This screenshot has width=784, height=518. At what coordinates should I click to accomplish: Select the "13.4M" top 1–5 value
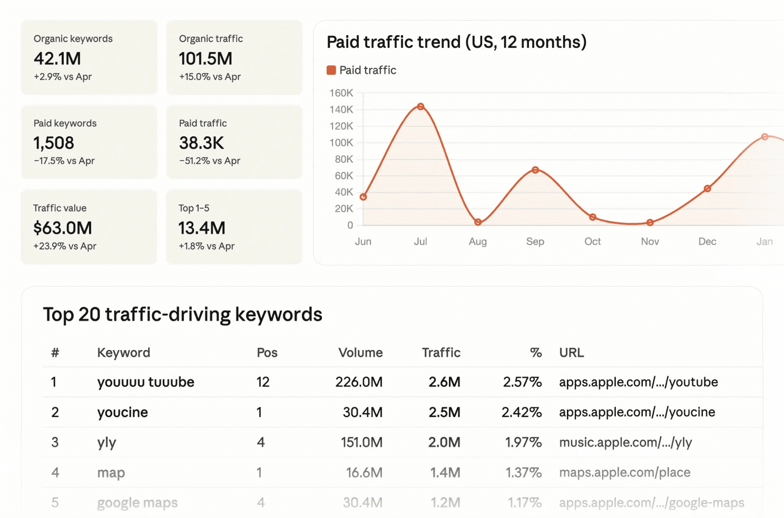pos(202,228)
